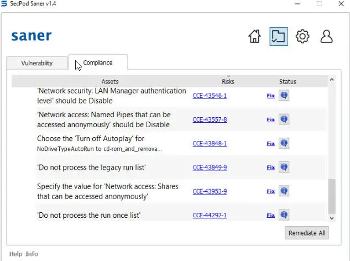Open the settings gear icon
The image size is (350, 261).
pos(302,36)
